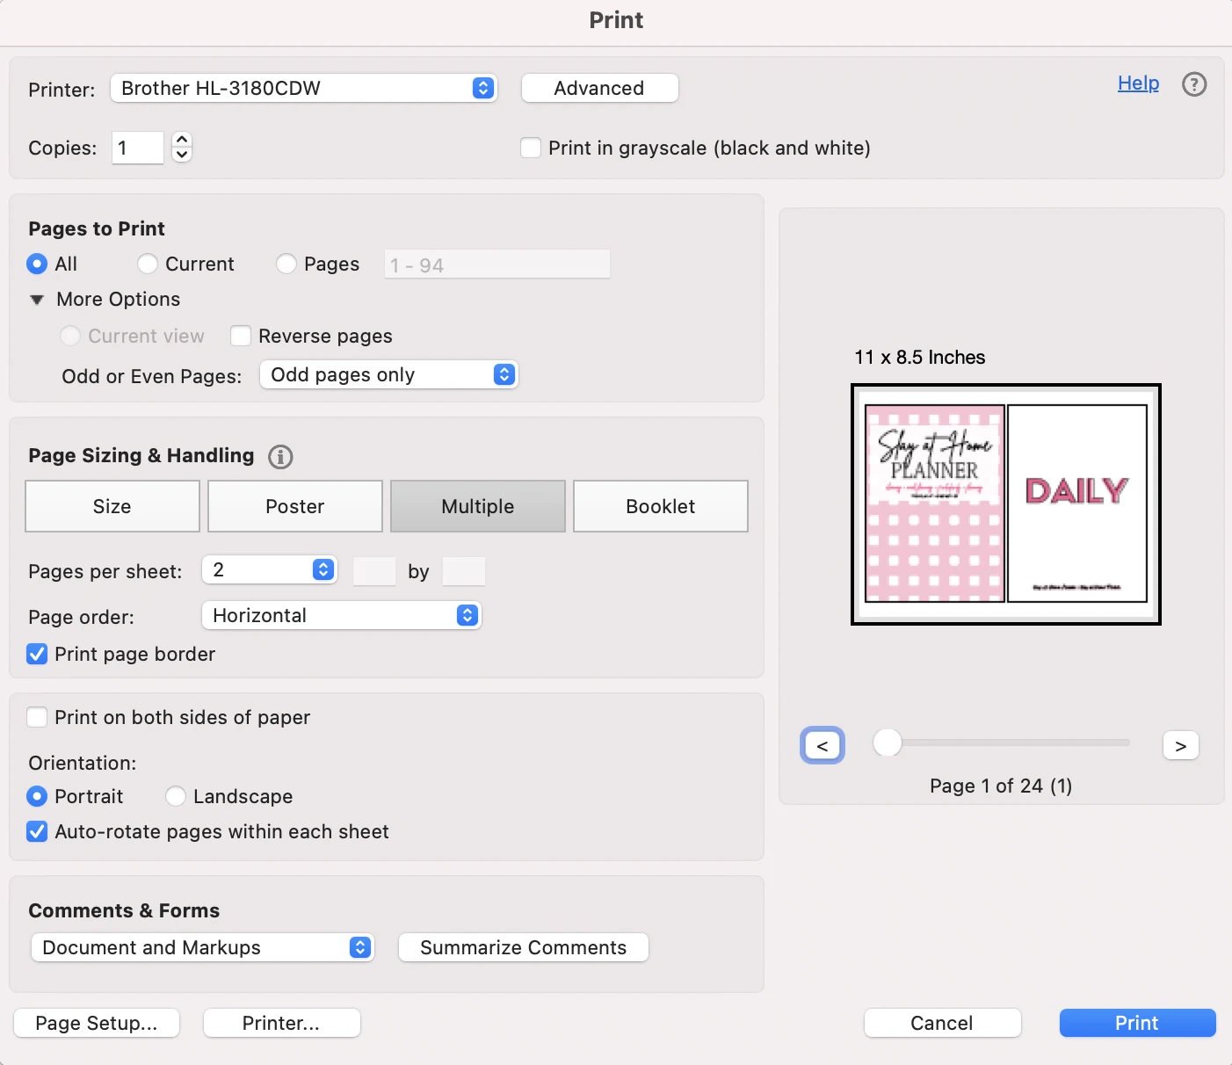Collapse the More Options section
This screenshot has width=1232, height=1065.
pos(37,300)
